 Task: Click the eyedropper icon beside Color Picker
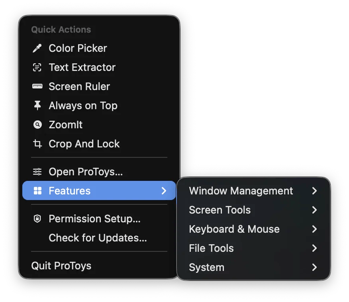point(37,48)
